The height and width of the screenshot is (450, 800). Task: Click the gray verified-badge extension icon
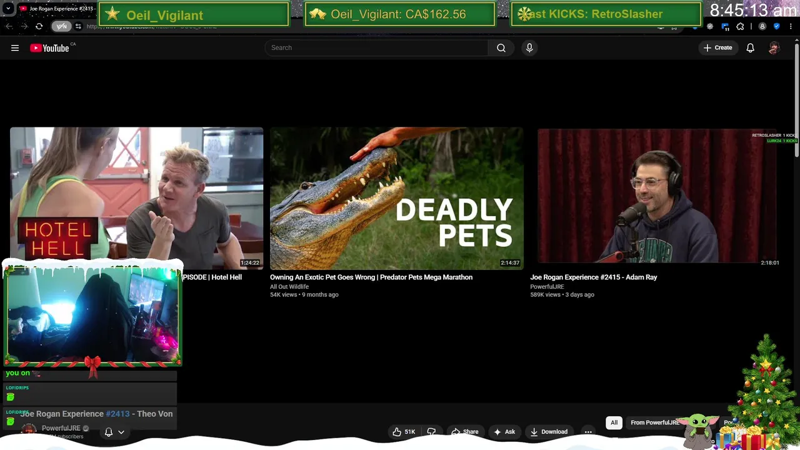(x=709, y=26)
